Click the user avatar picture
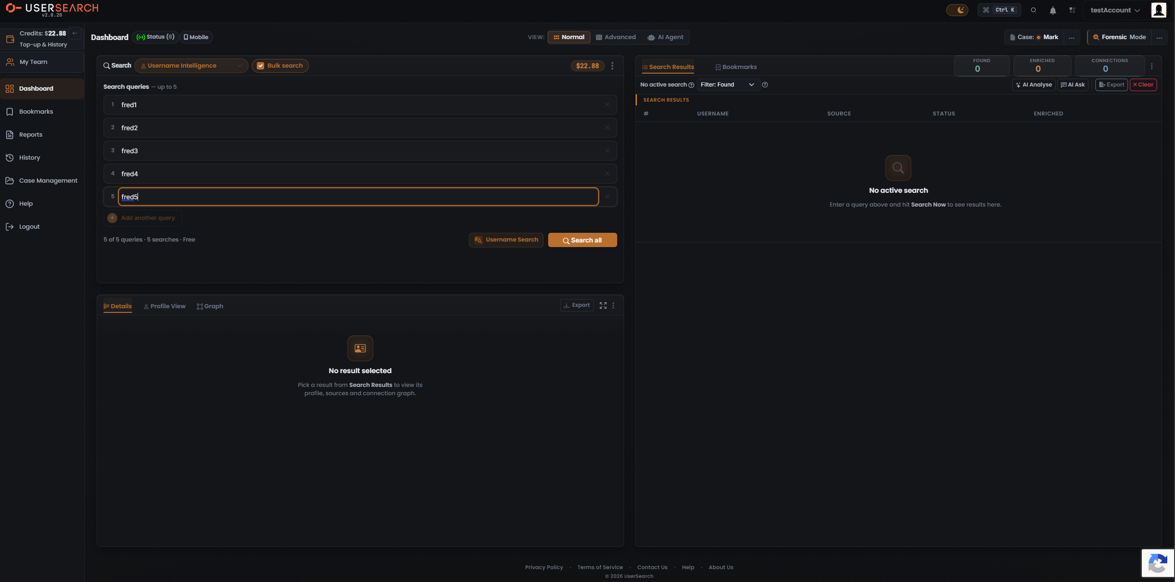1175x582 pixels. (1158, 10)
